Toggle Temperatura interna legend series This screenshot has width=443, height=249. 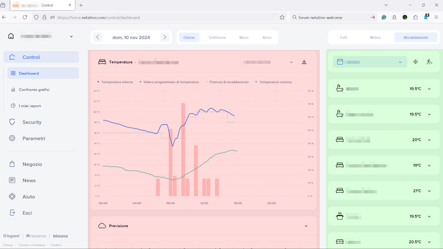click(117, 82)
